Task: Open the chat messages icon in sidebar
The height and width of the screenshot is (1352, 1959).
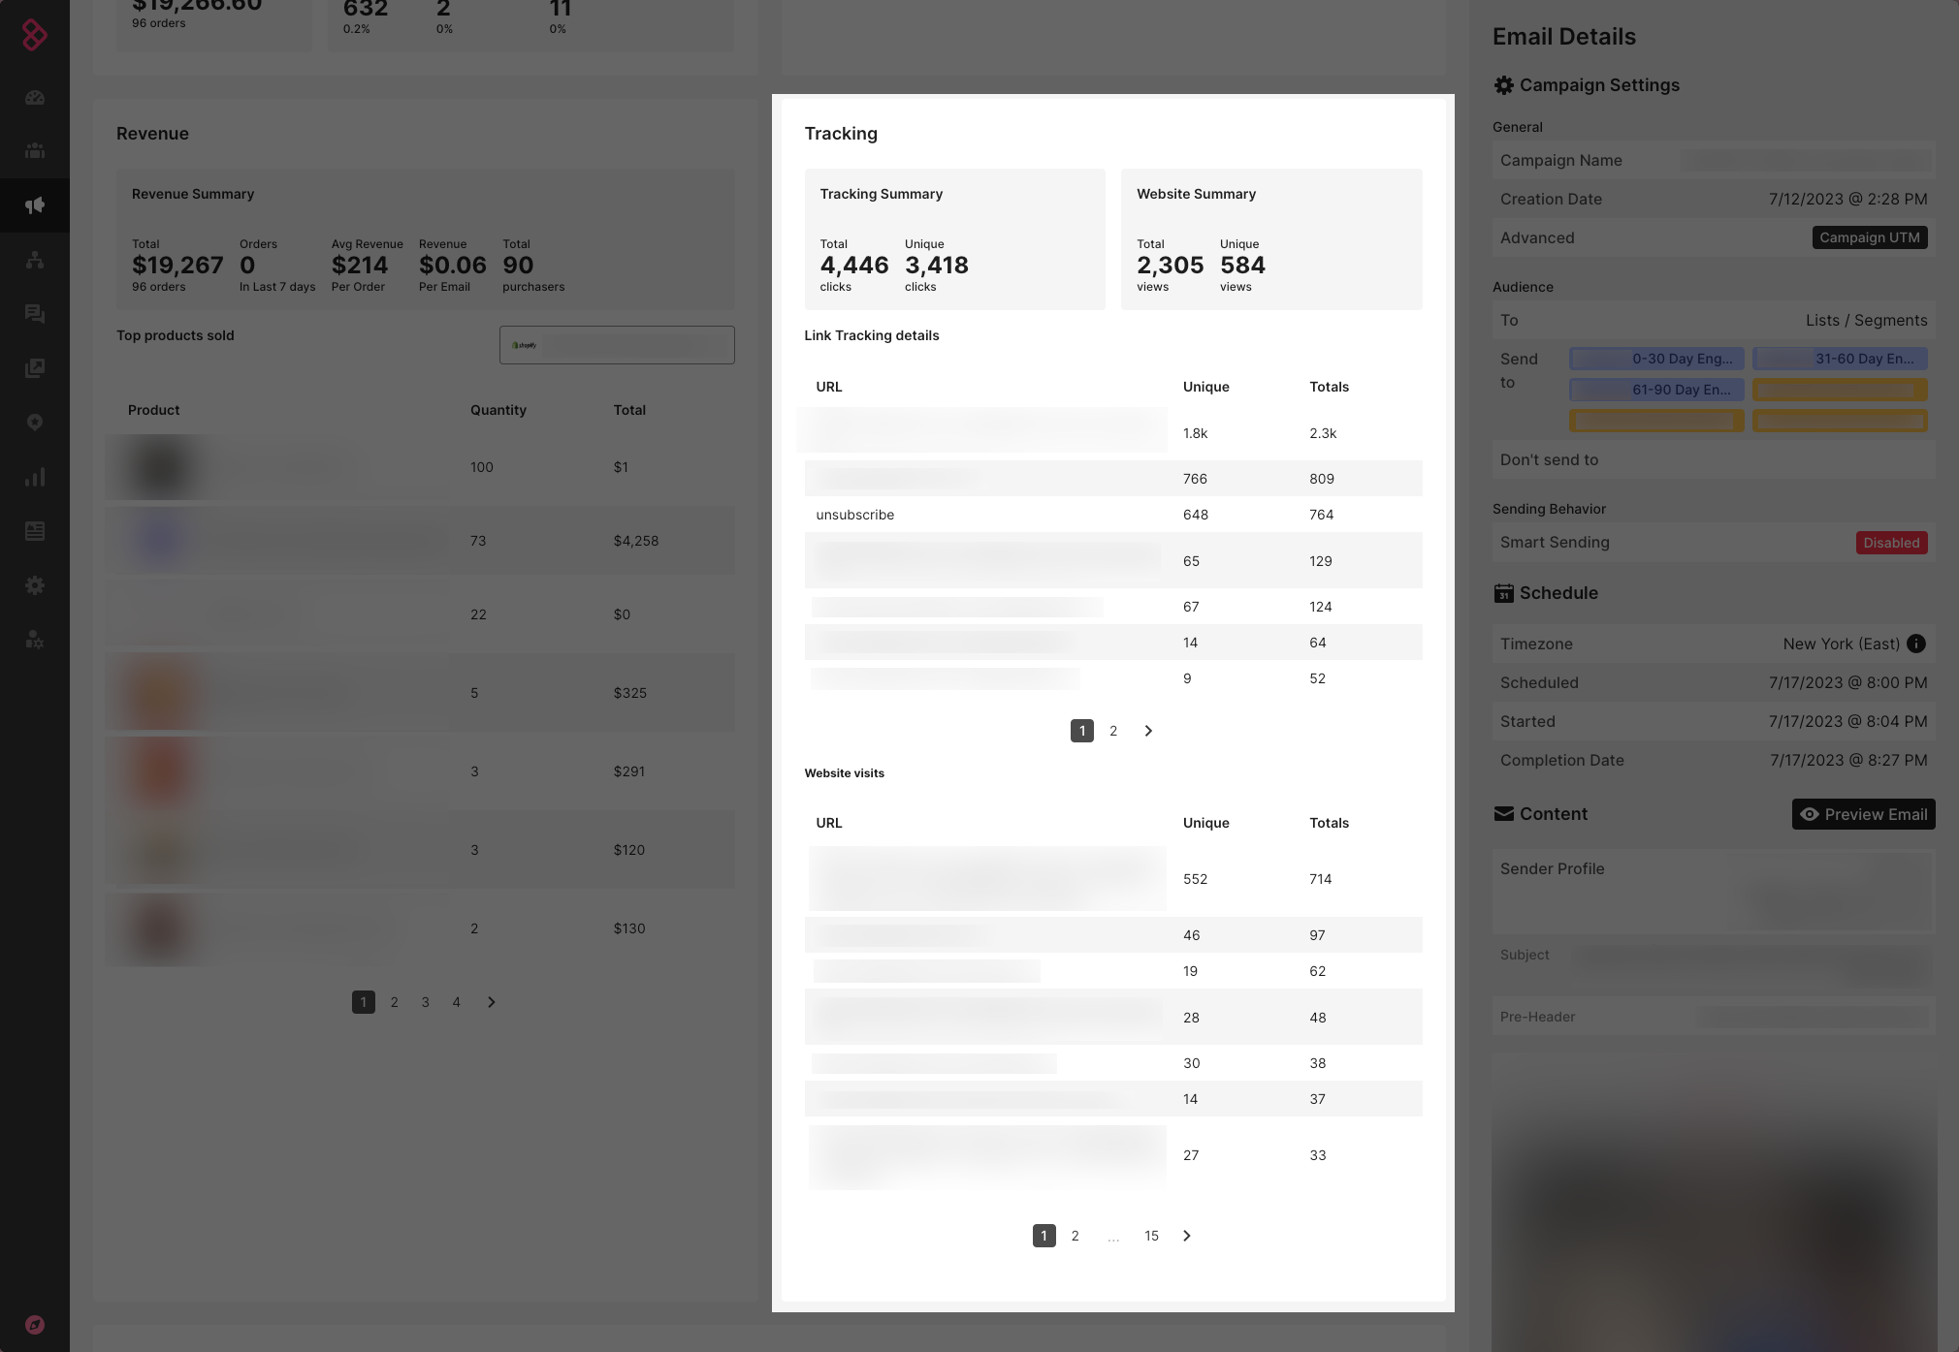Action: [x=35, y=314]
